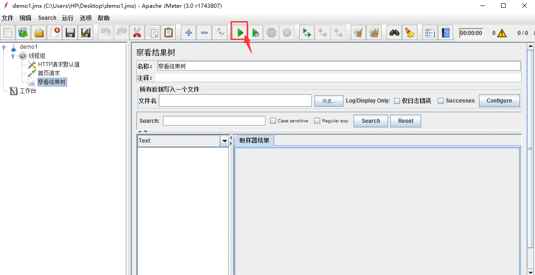
Task: Open the 编辑 menu
Action: click(x=25, y=18)
